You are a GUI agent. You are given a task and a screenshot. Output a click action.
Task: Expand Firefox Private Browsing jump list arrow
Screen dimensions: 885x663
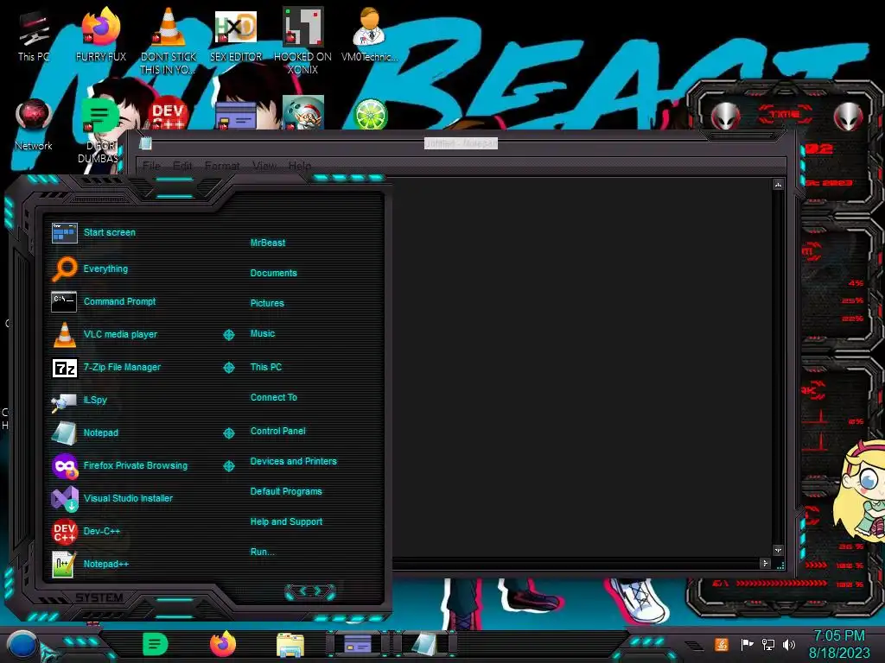[228, 465]
